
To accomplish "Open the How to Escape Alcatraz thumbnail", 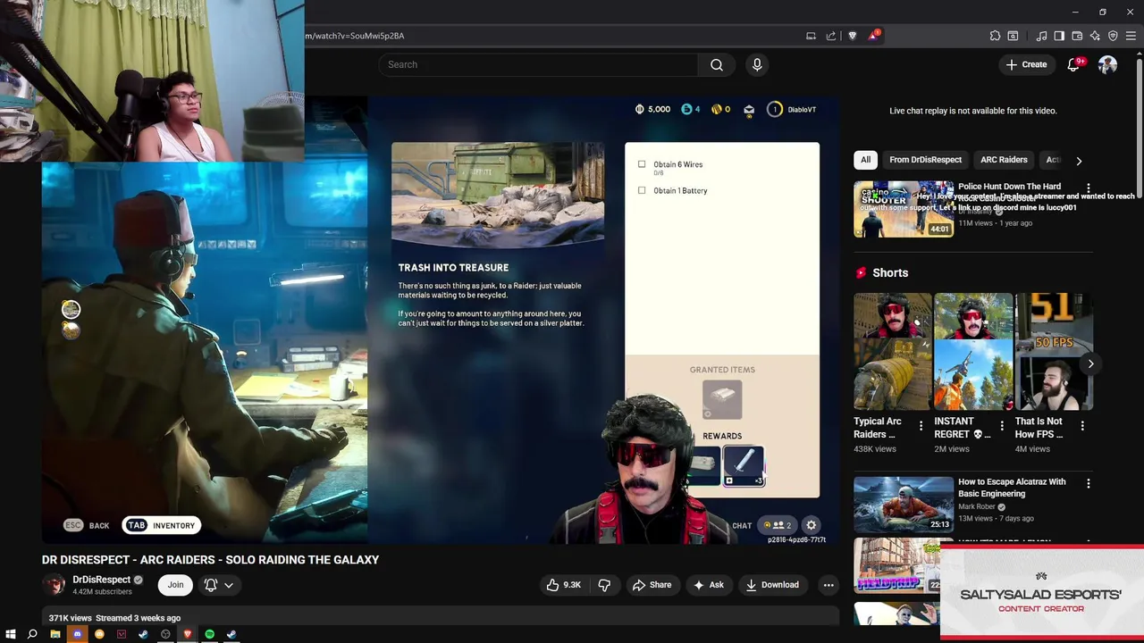I will pos(903,505).
